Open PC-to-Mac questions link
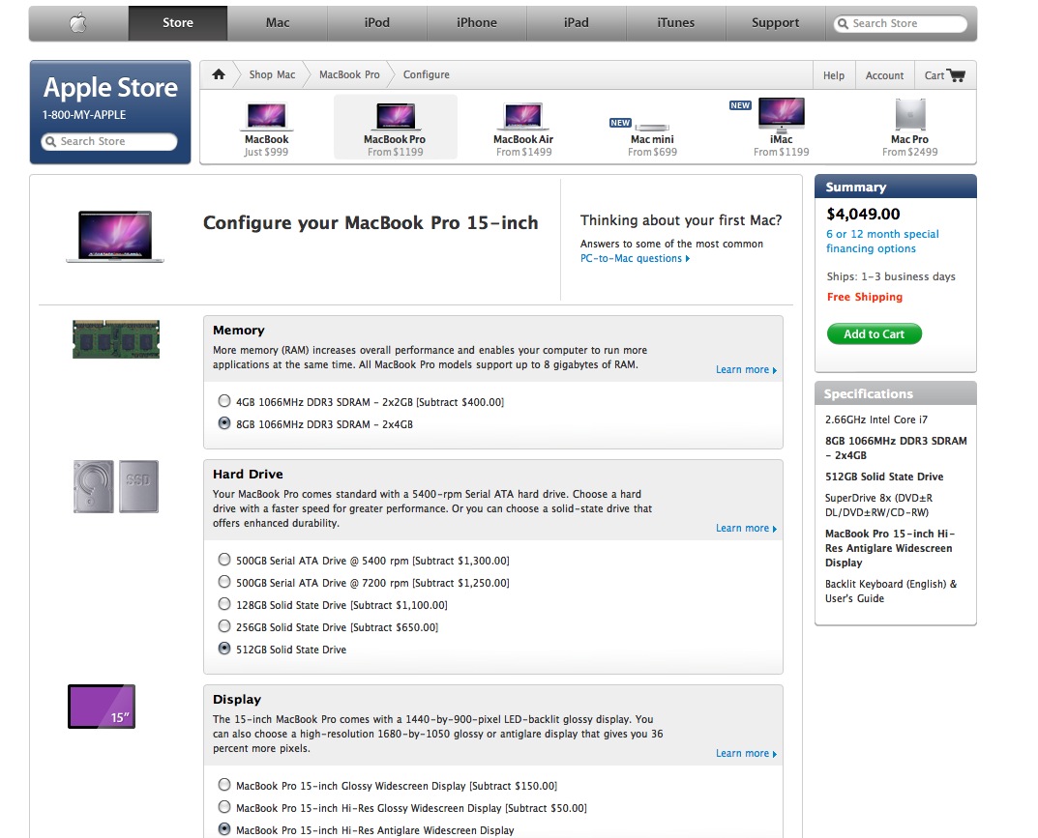The image size is (1038, 838). (635, 259)
